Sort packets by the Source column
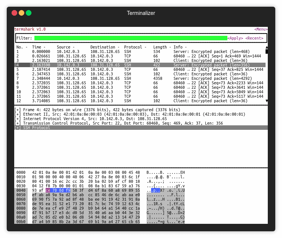 pyautogui.click(x=66, y=47)
